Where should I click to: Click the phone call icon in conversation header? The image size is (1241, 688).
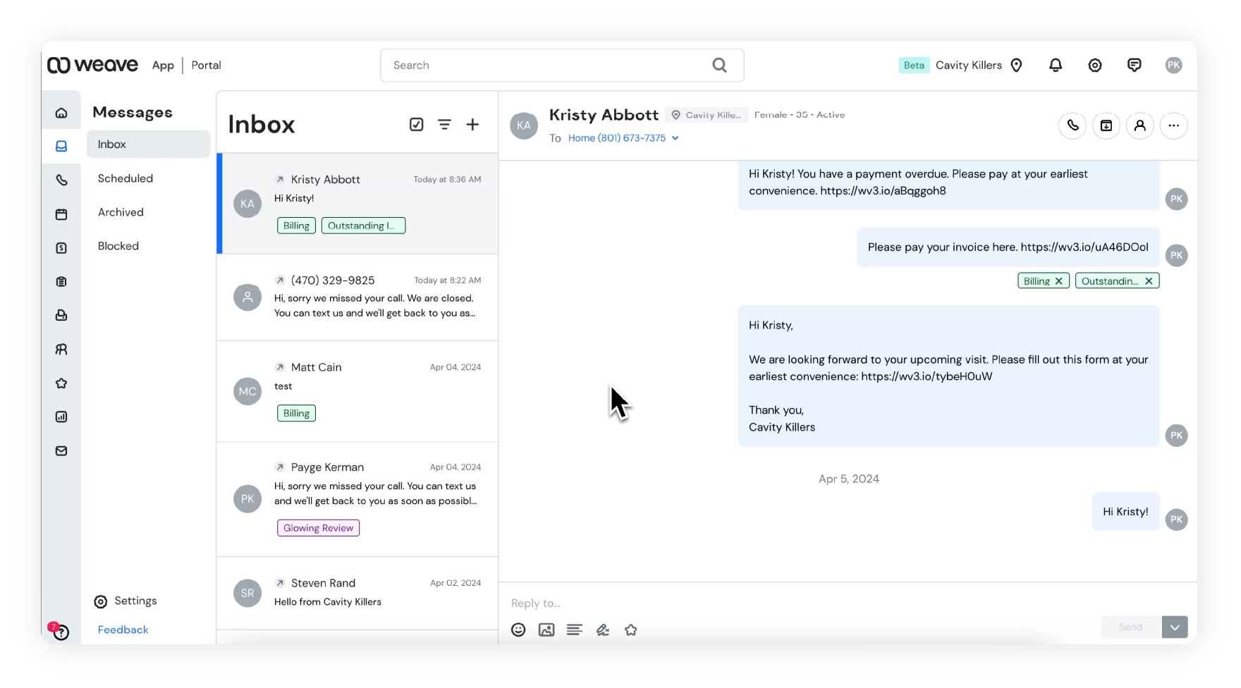1072,125
